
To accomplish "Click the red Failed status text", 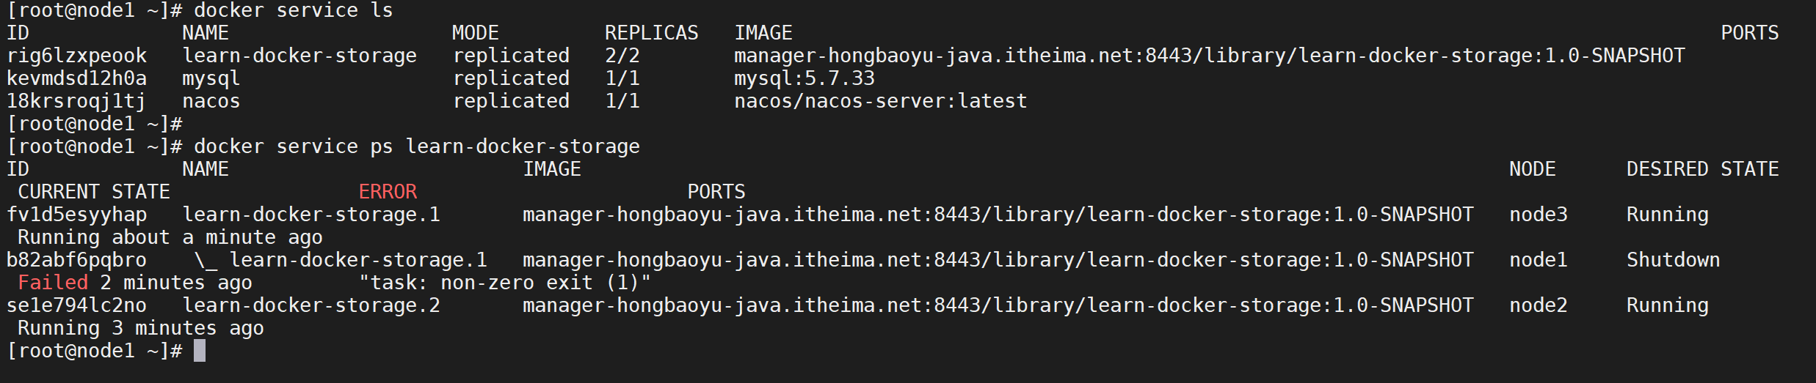I will (x=53, y=283).
